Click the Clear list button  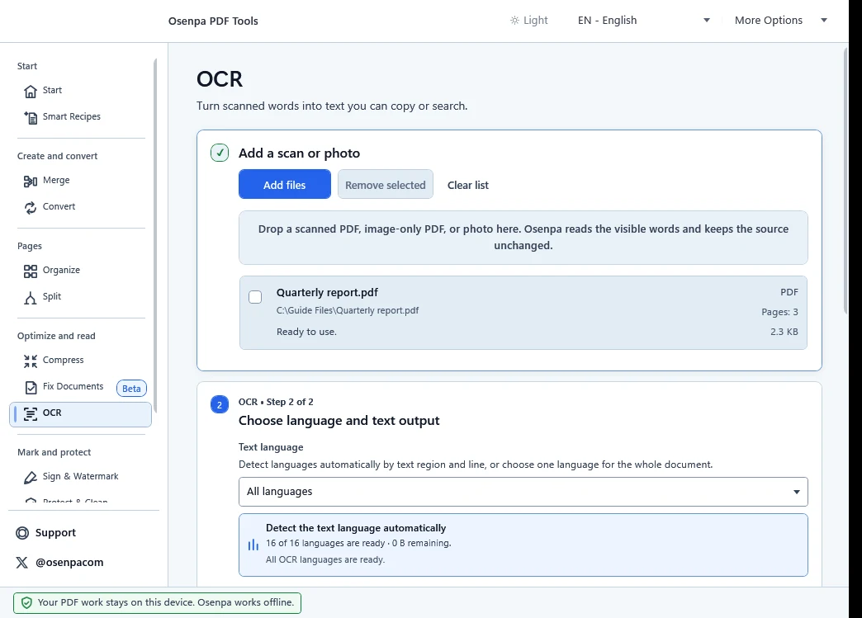tap(468, 185)
